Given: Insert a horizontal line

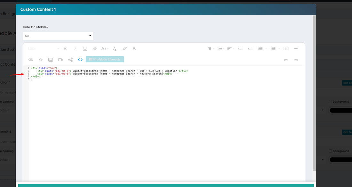Looking at the screenshot, I should pos(296,48).
